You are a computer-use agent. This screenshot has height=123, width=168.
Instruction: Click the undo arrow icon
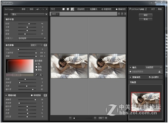coord(38,9)
